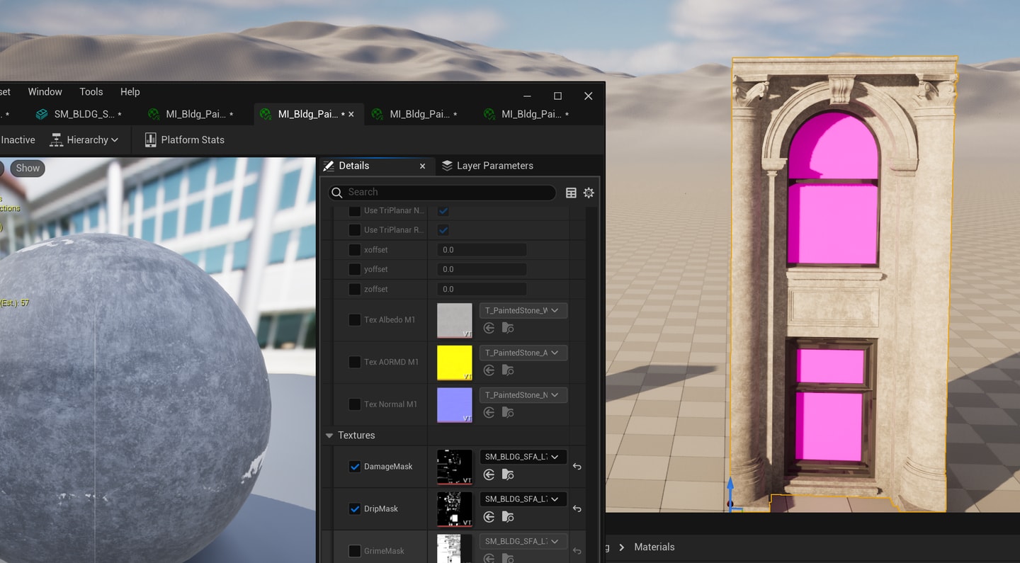1020x563 pixels.
Task: Reset DripMask to default value
Action: pyautogui.click(x=577, y=509)
